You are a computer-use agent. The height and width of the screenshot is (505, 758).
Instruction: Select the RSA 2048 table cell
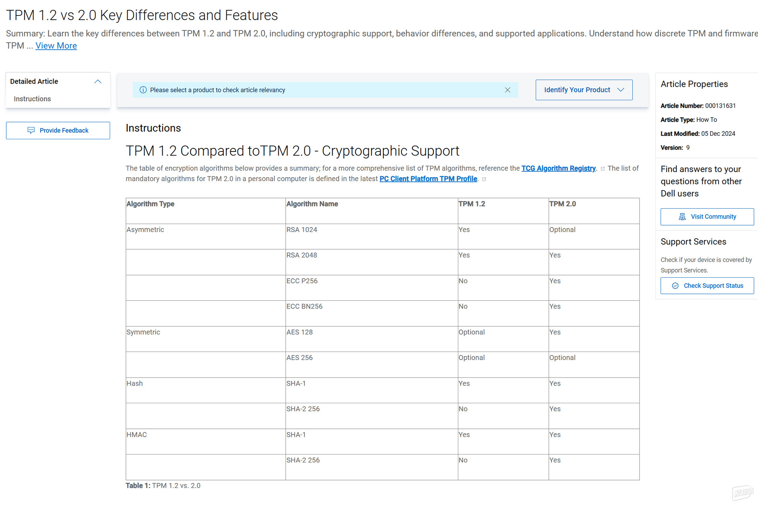pyautogui.click(x=371, y=262)
